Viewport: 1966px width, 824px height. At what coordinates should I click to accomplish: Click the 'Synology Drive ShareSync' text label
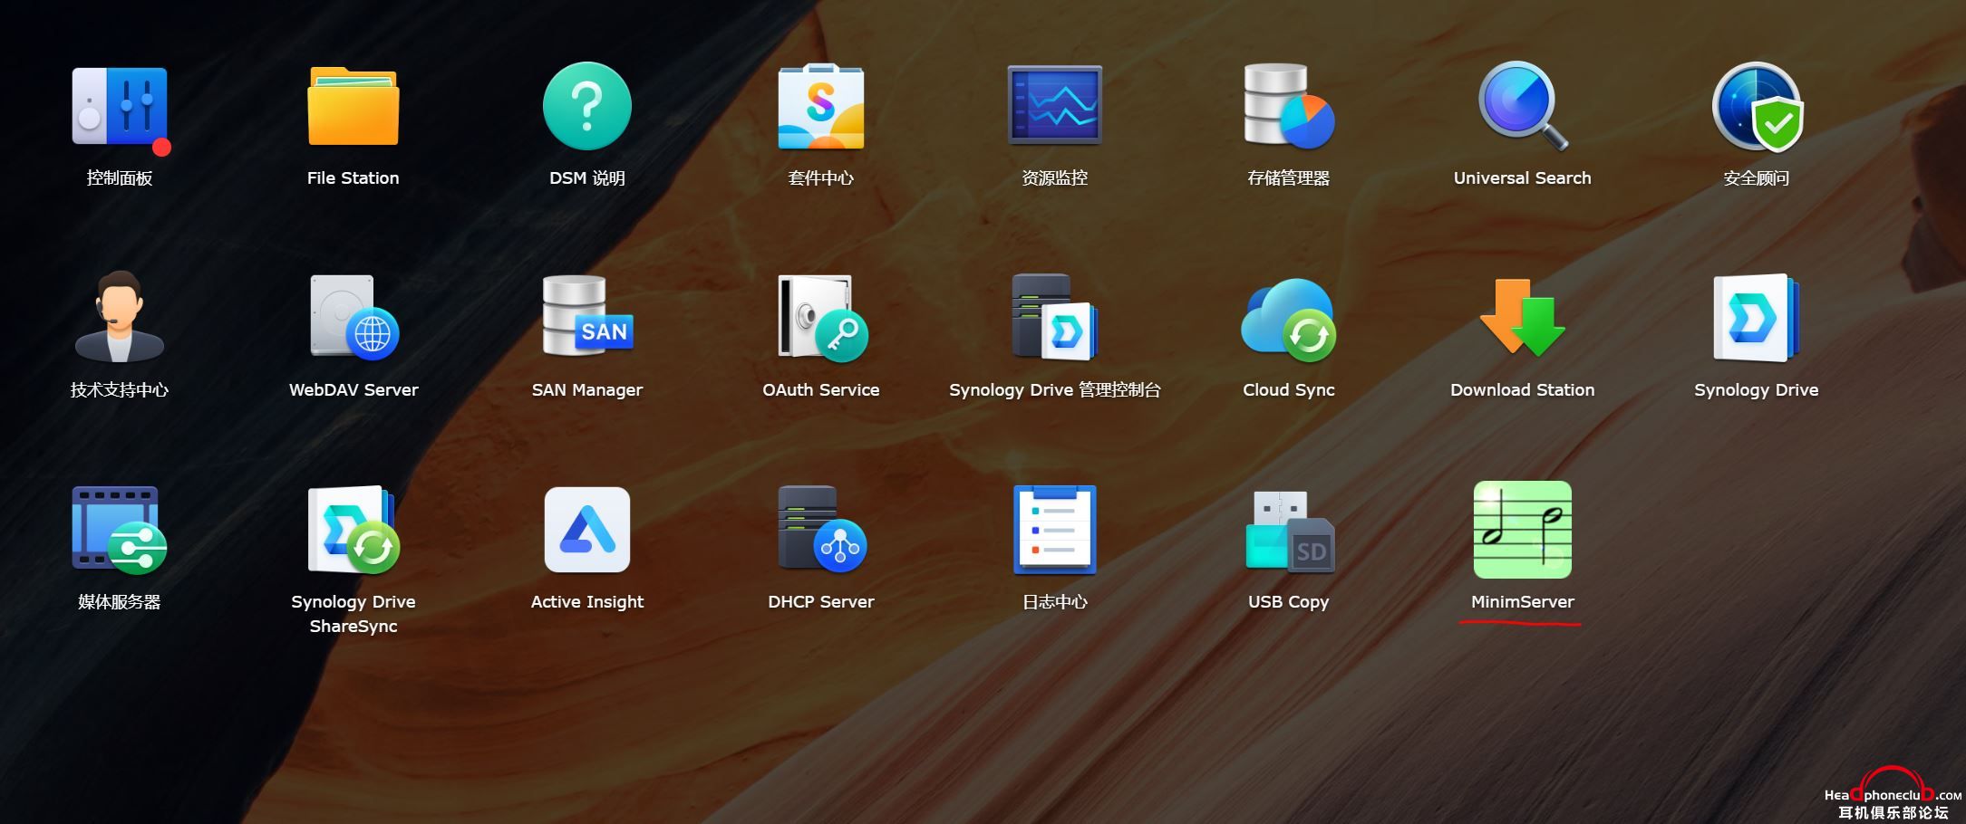pyautogui.click(x=353, y=614)
